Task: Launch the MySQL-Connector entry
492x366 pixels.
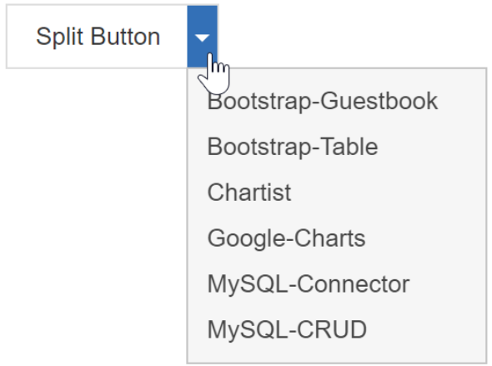Action: [309, 284]
